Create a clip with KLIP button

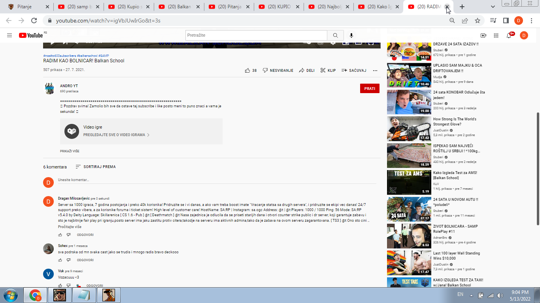point(328,71)
